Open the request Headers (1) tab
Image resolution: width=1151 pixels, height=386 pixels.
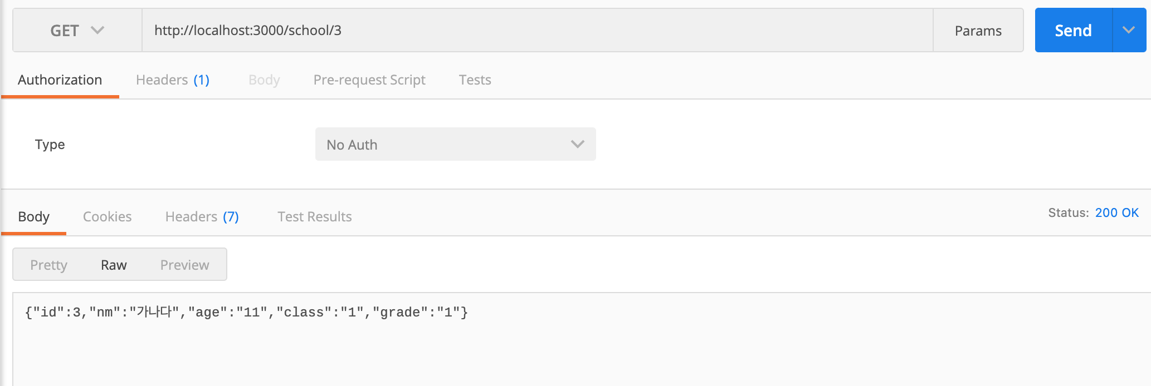tap(172, 80)
